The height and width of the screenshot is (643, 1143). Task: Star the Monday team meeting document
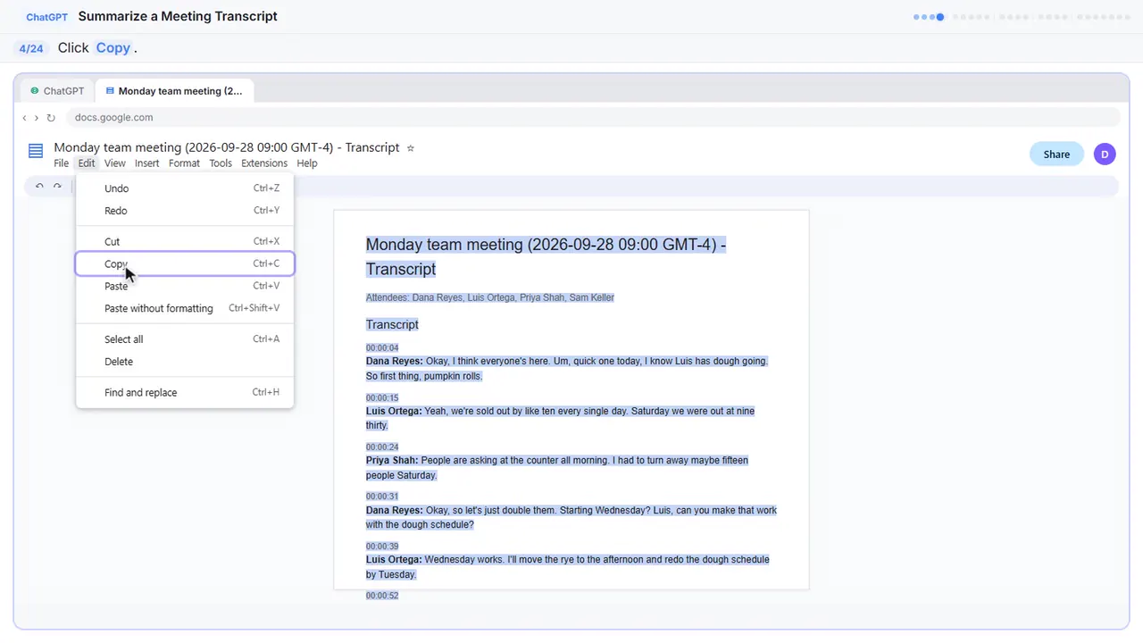tap(411, 148)
